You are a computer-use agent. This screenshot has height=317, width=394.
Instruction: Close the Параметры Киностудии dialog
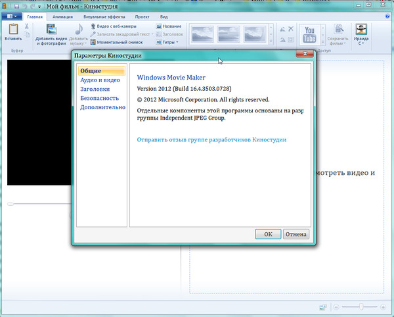[305, 53]
